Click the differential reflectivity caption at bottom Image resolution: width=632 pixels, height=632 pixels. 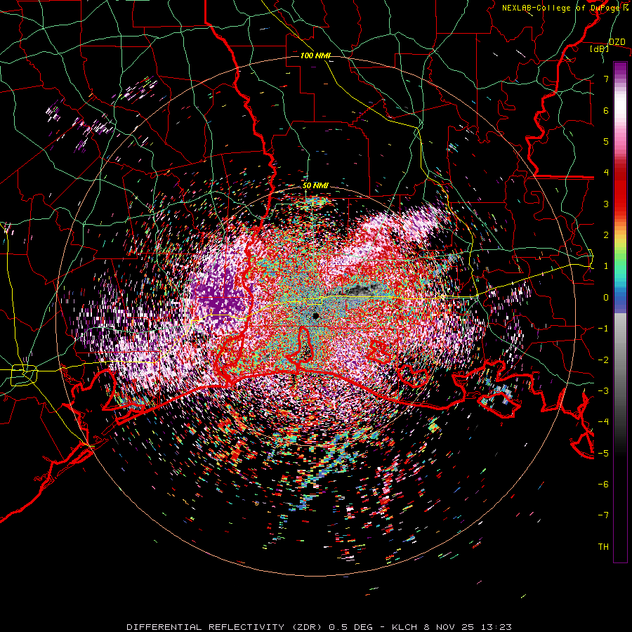[x=320, y=627]
